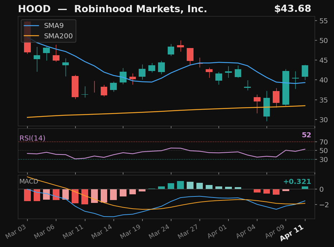Select the Apr 04 date axis label
334x247 pixels.
tap(246, 231)
